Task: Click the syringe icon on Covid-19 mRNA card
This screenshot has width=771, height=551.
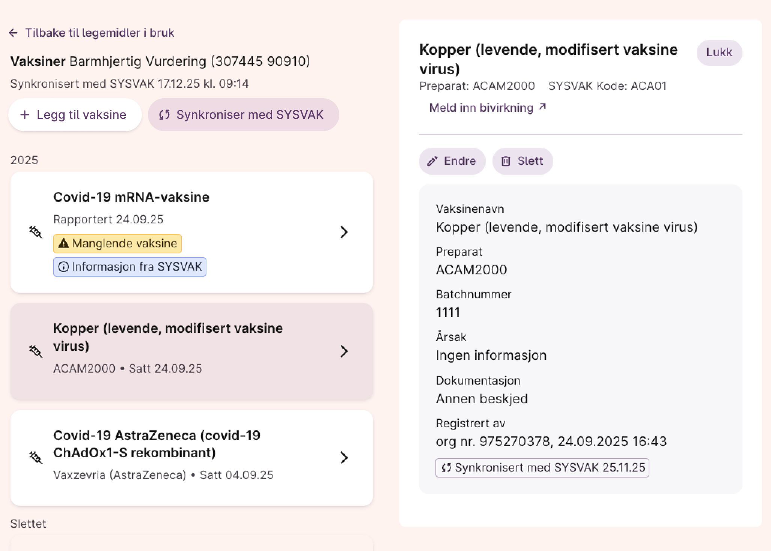Action: 36,232
